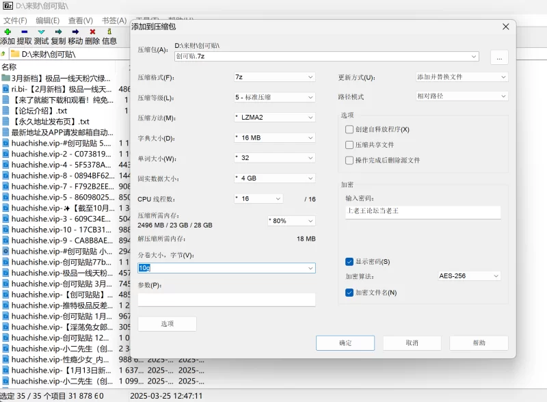
Task: Click the Info (信息) toolbar icon
Action: click(109, 31)
